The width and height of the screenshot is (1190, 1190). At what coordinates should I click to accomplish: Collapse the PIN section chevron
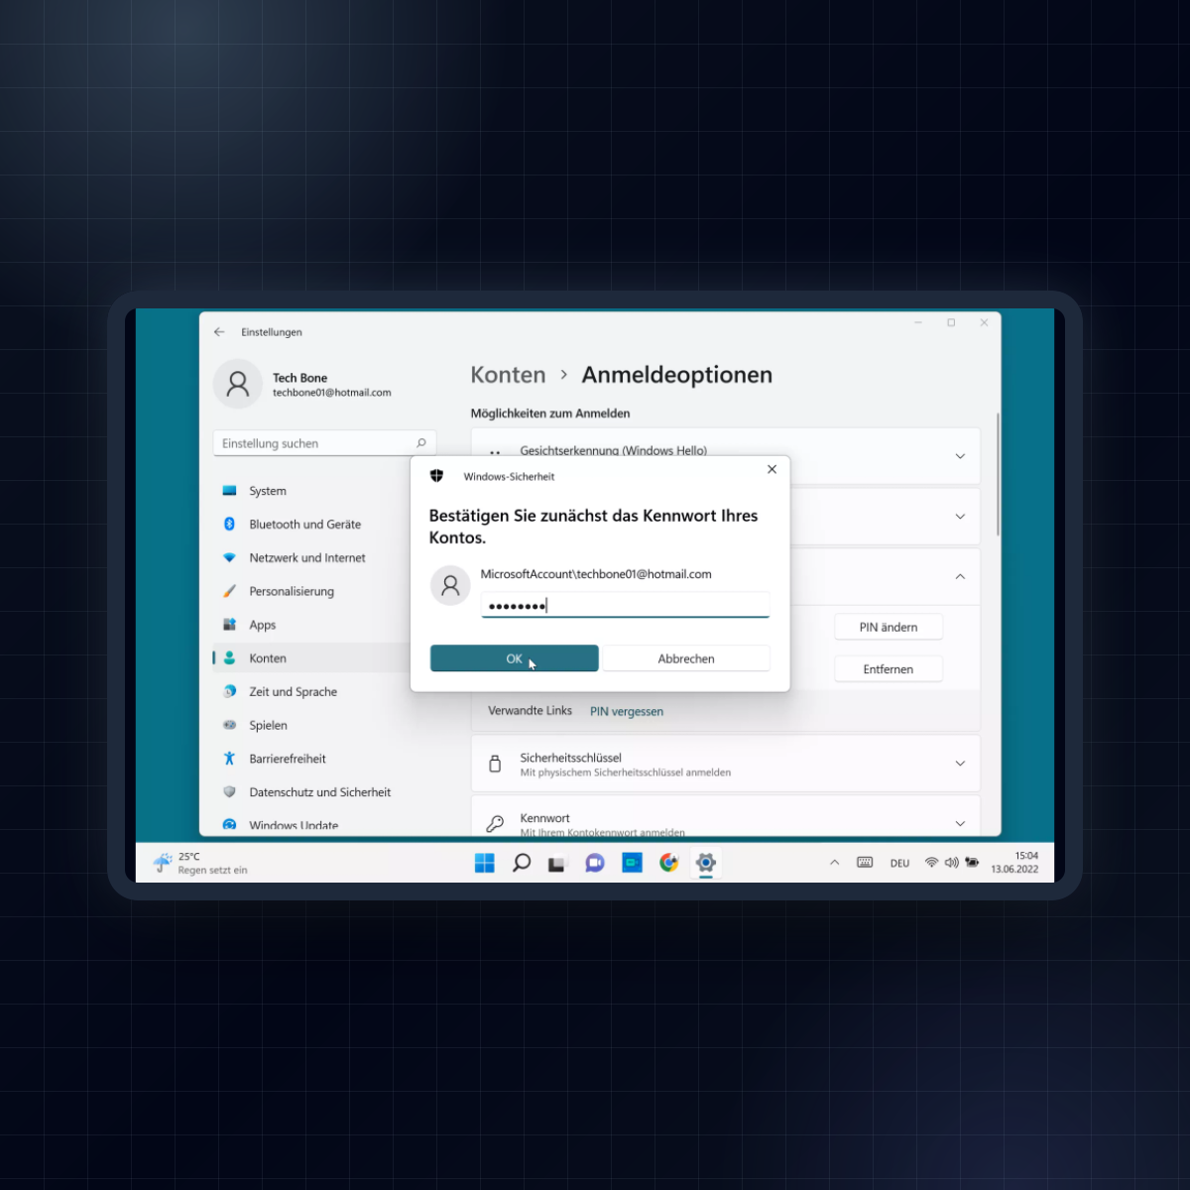point(960,576)
